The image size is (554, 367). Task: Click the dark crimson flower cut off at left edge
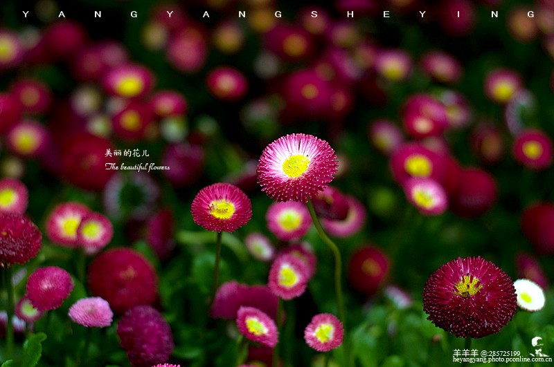point(17,239)
